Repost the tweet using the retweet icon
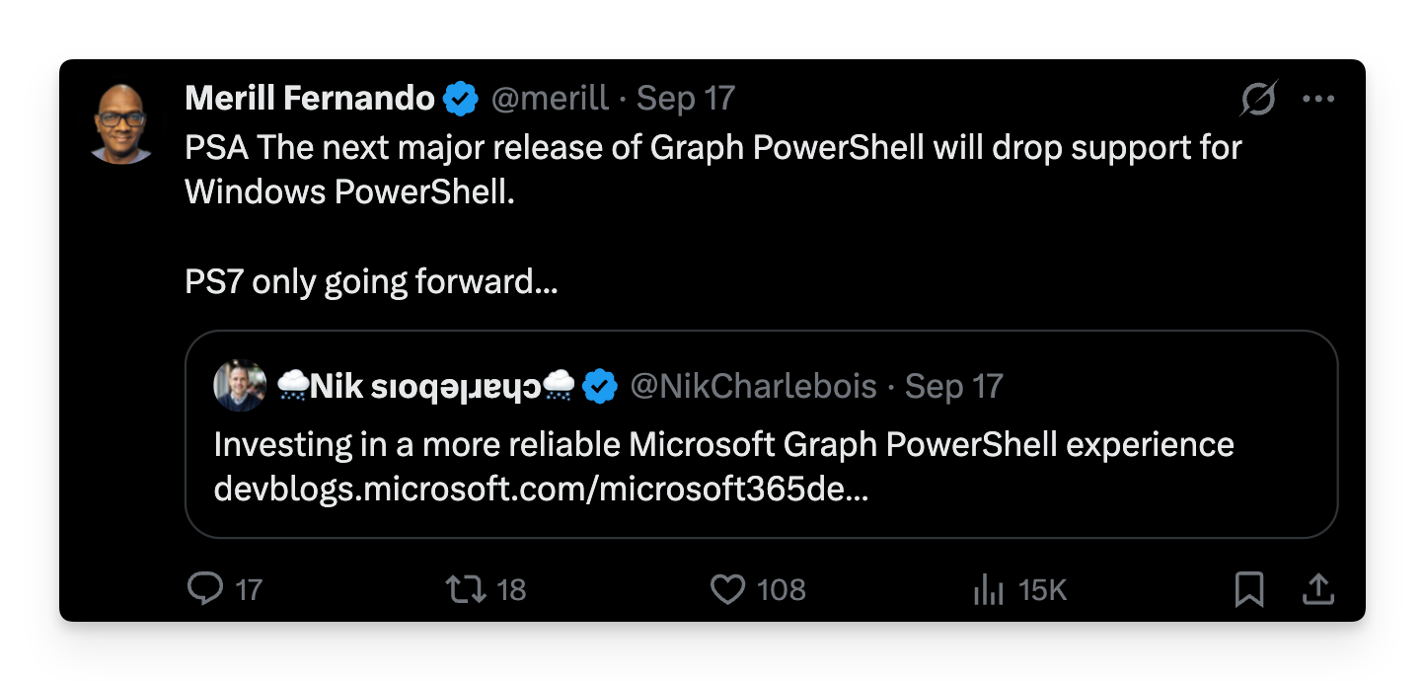This screenshot has height=681, width=1425. click(x=465, y=589)
